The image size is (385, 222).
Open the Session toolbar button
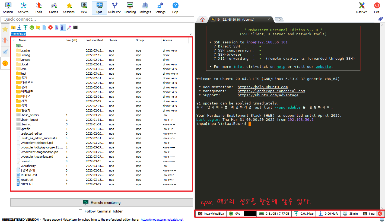8,8
